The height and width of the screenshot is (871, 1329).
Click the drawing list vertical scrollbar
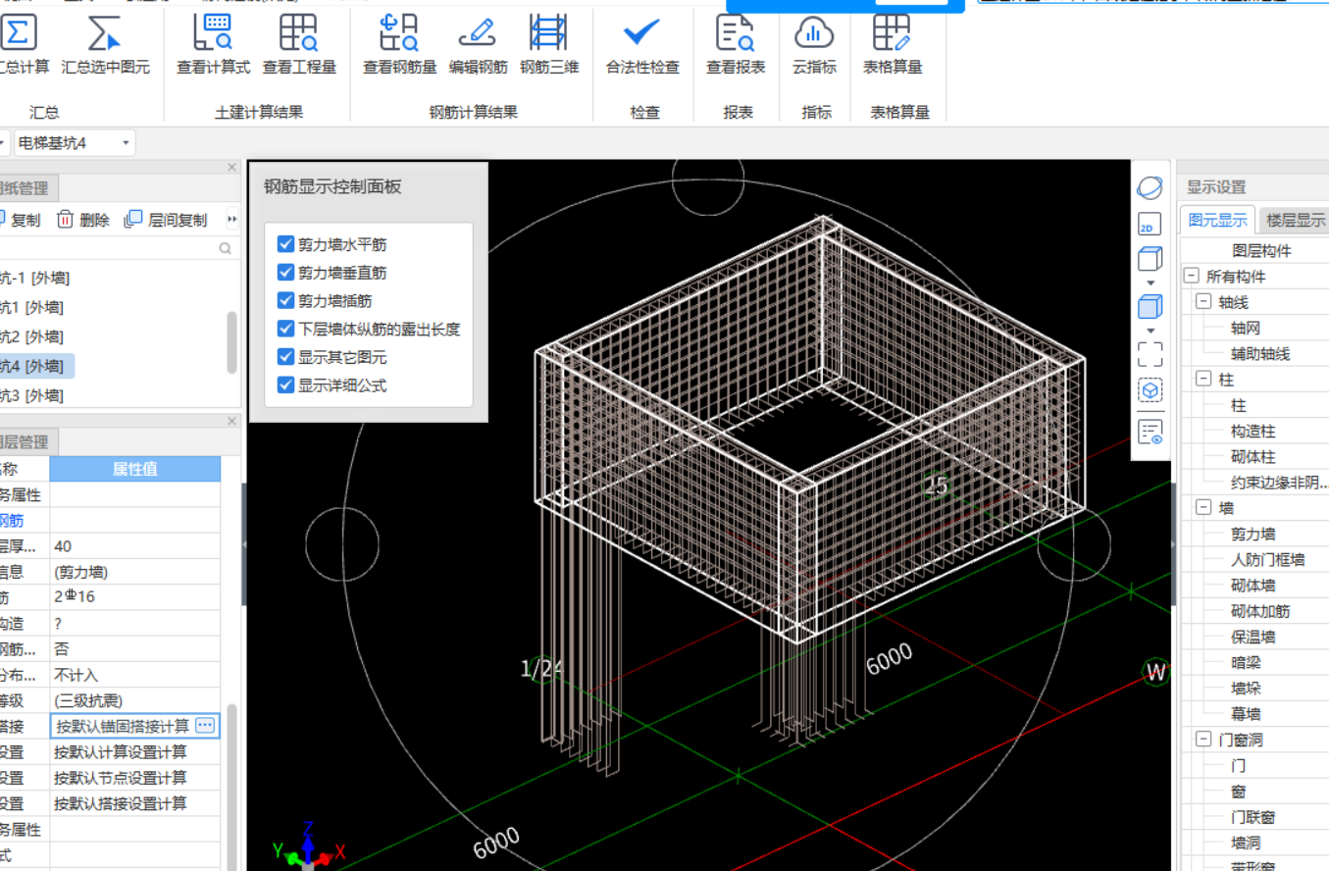point(231,342)
